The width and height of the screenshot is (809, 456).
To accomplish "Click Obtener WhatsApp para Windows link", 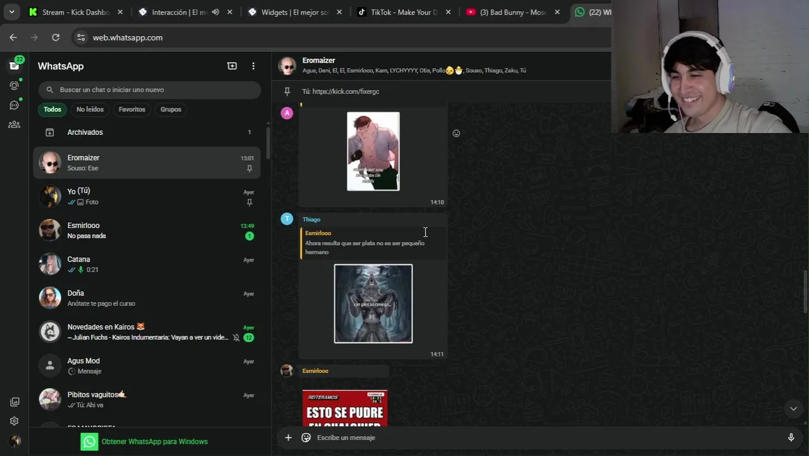I will click(154, 441).
